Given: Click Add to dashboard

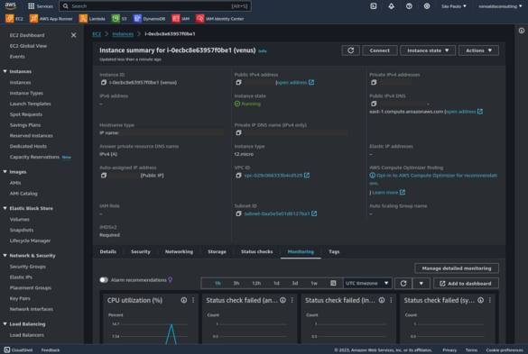Looking at the screenshot, I should 466,284.
